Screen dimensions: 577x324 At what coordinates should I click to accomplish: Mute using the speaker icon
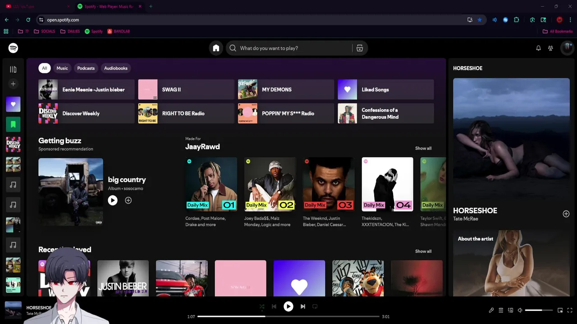click(x=520, y=310)
